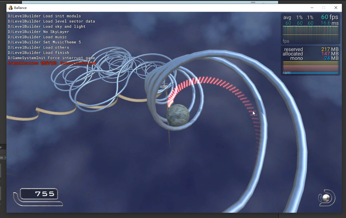Click the 'reserved' 217 MB memory value
Viewport: 346px width, 218px height.
pyautogui.click(x=330, y=50)
